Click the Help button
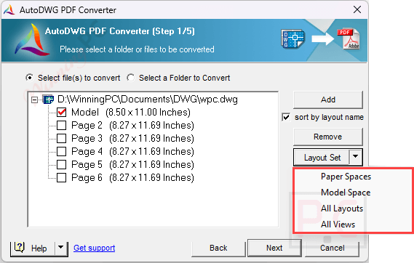 pos(33,248)
